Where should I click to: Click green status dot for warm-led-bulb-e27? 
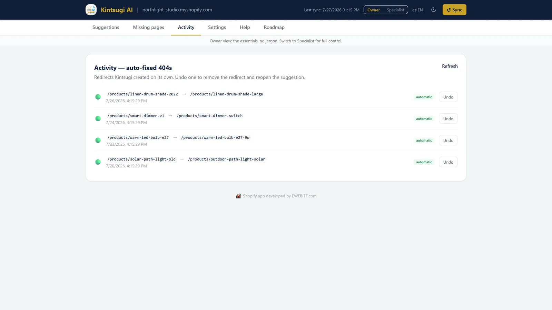(98, 140)
